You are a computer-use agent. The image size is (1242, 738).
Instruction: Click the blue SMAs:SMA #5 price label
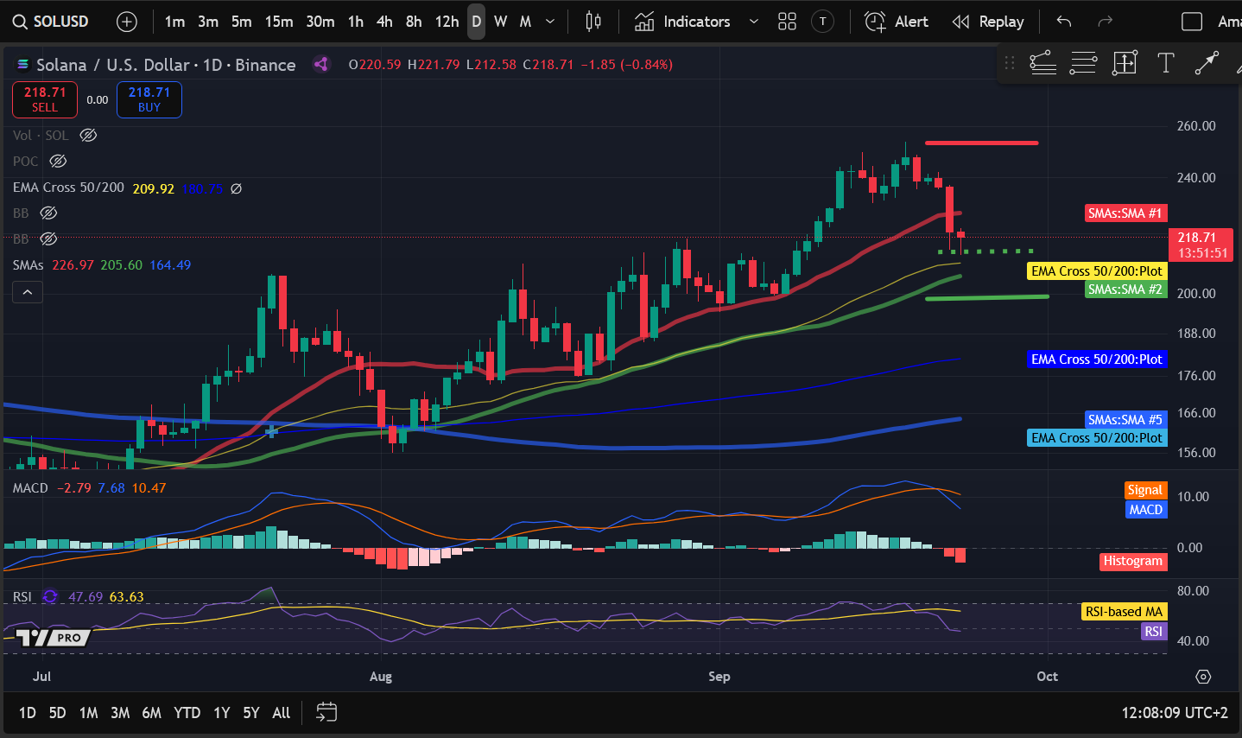point(1125,420)
